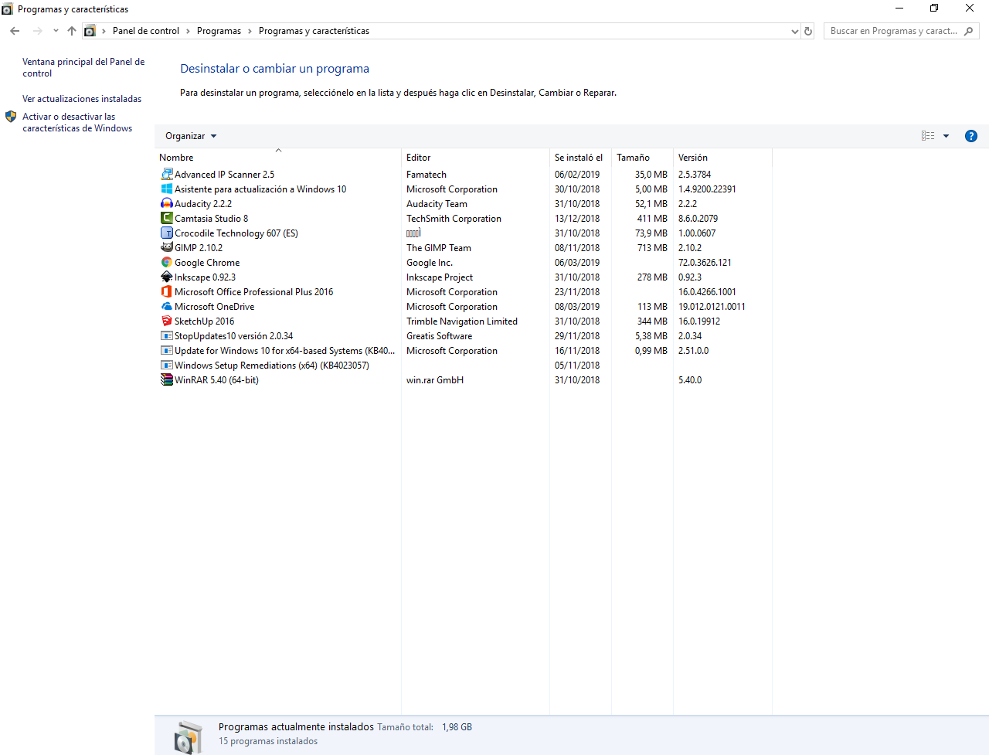Click the SketchUp 2016 icon
Screen dimensions: 989x755
(x=166, y=321)
